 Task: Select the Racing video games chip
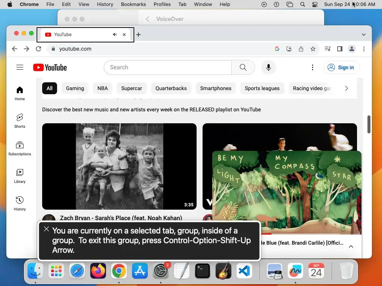pyautogui.click(x=312, y=88)
